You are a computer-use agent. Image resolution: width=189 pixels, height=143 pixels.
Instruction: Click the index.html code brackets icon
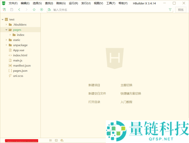pos(10,55)
